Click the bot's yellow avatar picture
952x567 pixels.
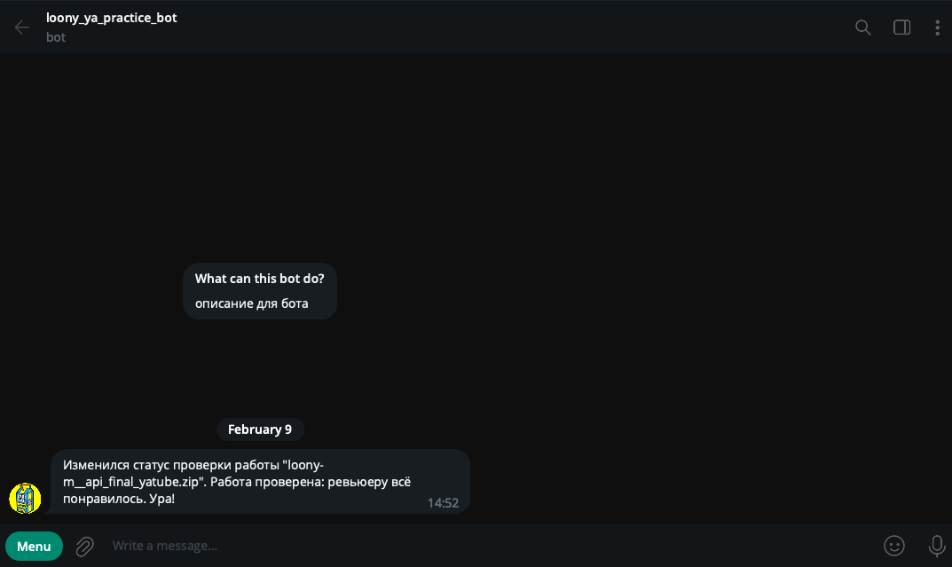25,498
